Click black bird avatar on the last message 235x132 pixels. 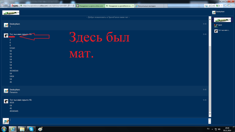(x=6, y=101)
